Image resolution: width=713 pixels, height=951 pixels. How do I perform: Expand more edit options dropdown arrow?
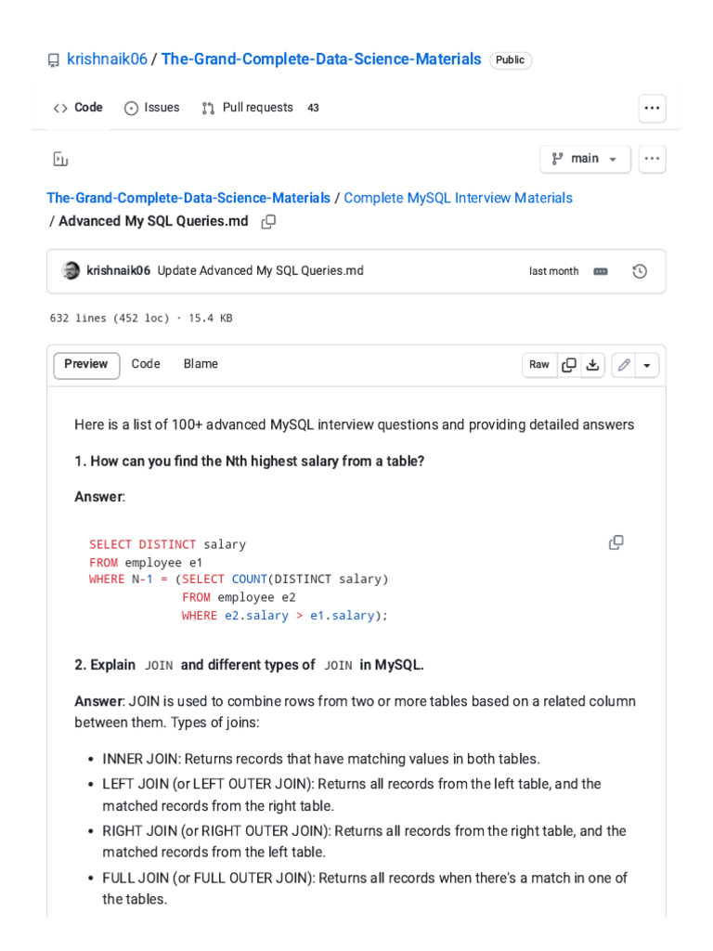coord(647,365)
